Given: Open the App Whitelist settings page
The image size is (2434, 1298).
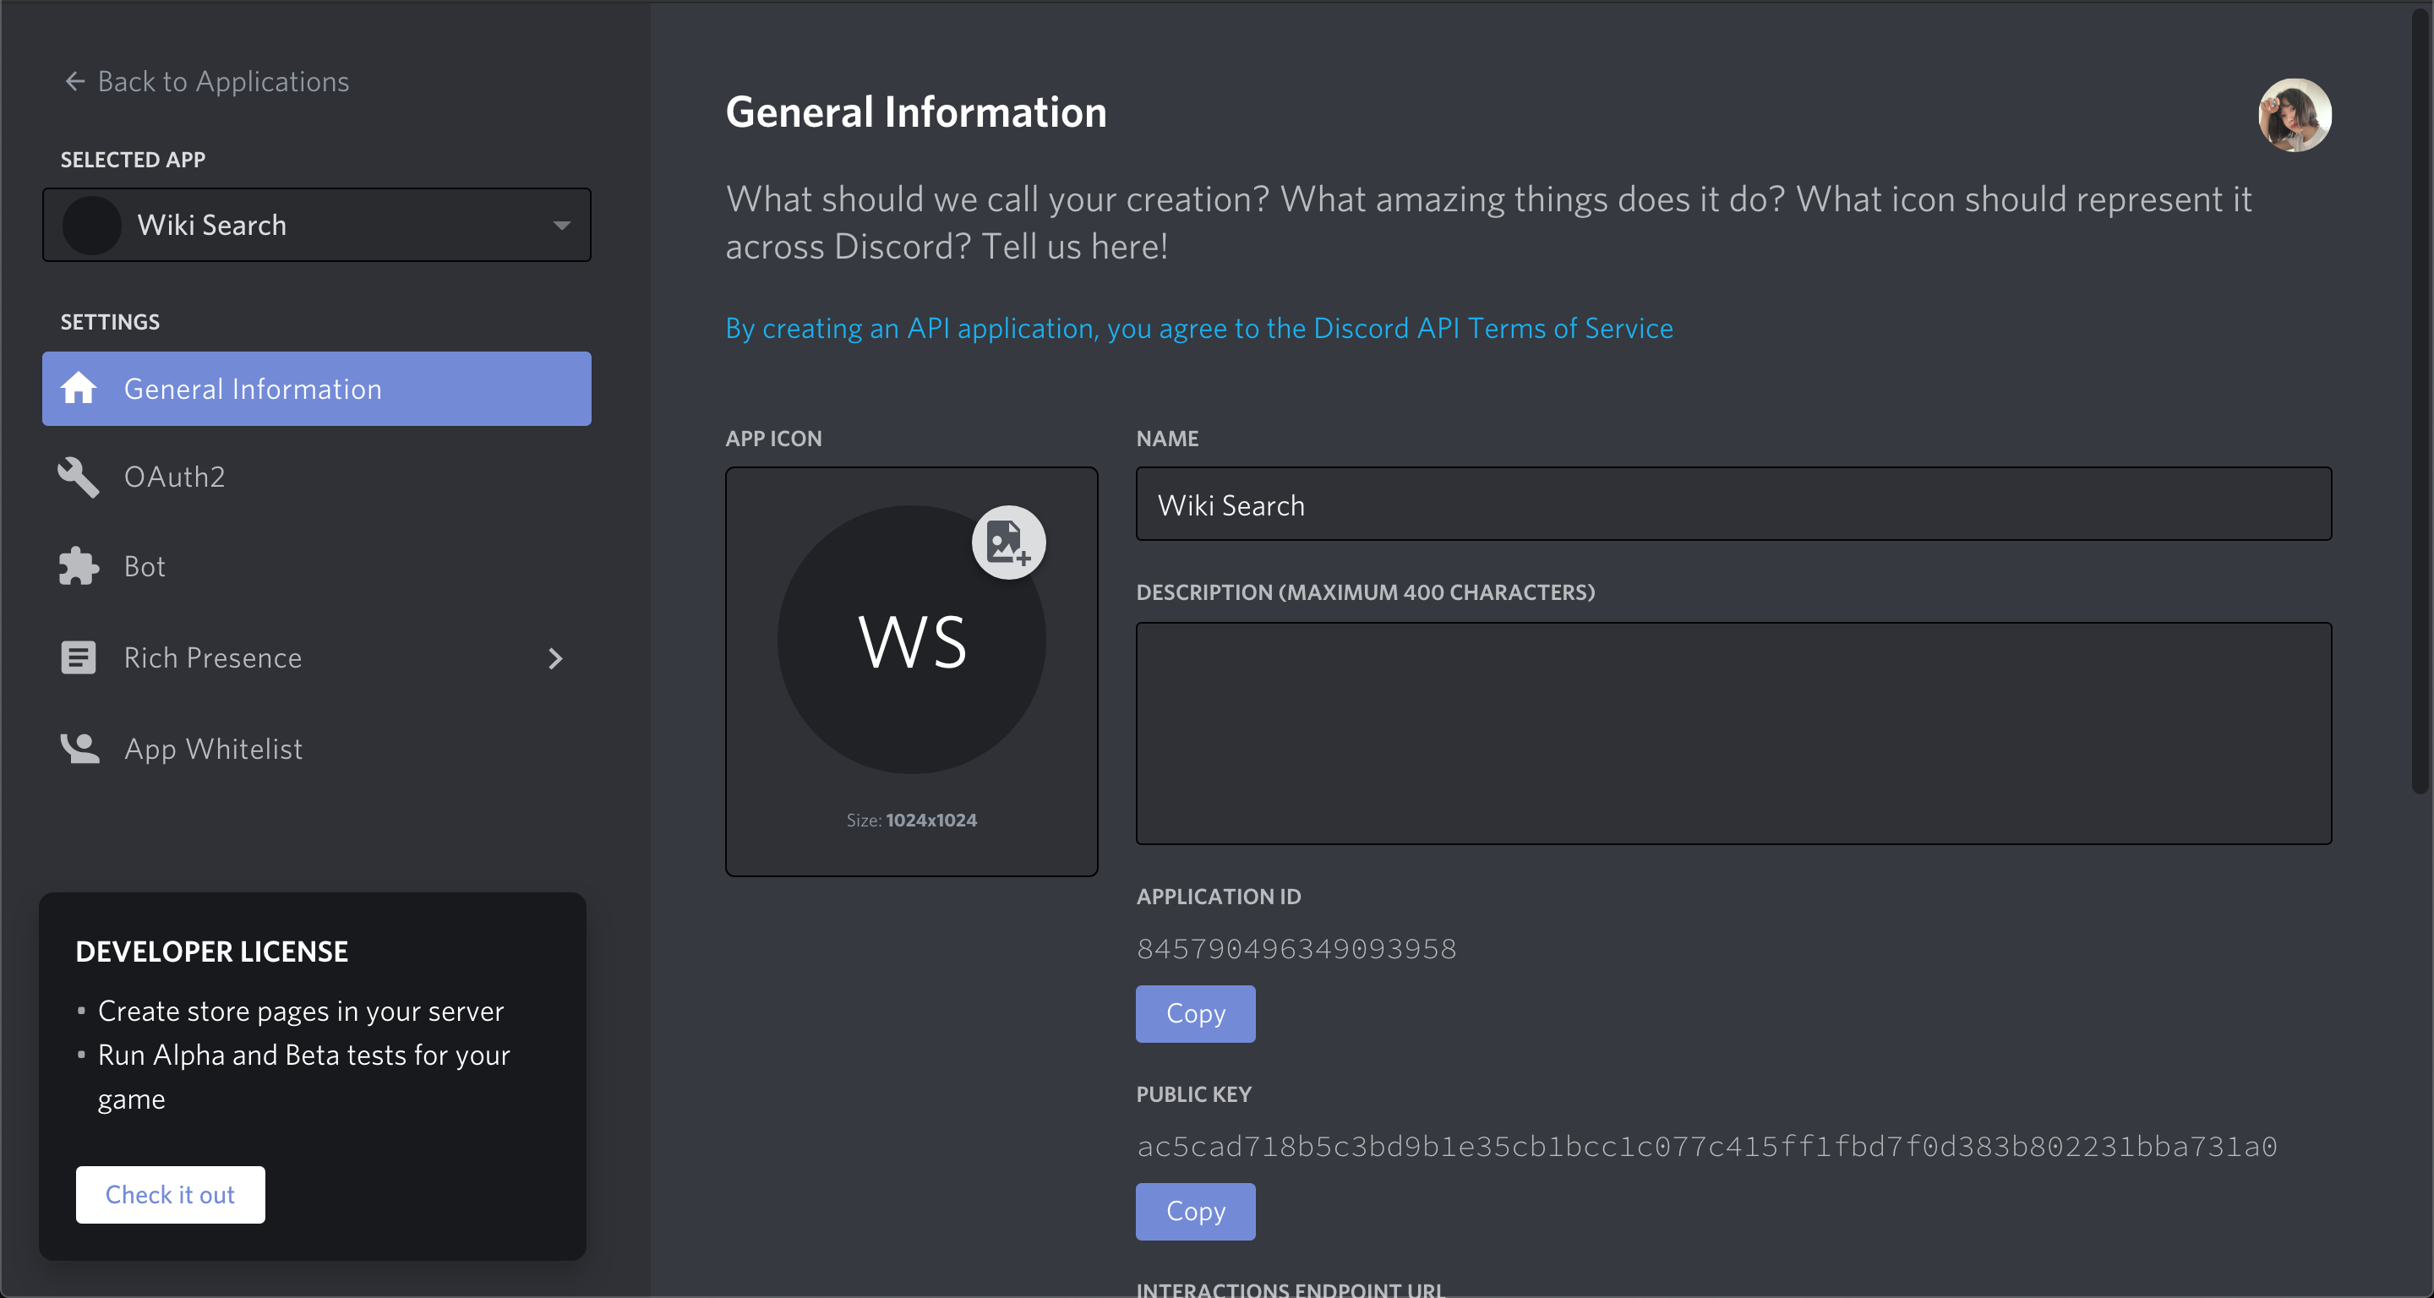Looking at the screenshot, I should (x=214, y=748).
